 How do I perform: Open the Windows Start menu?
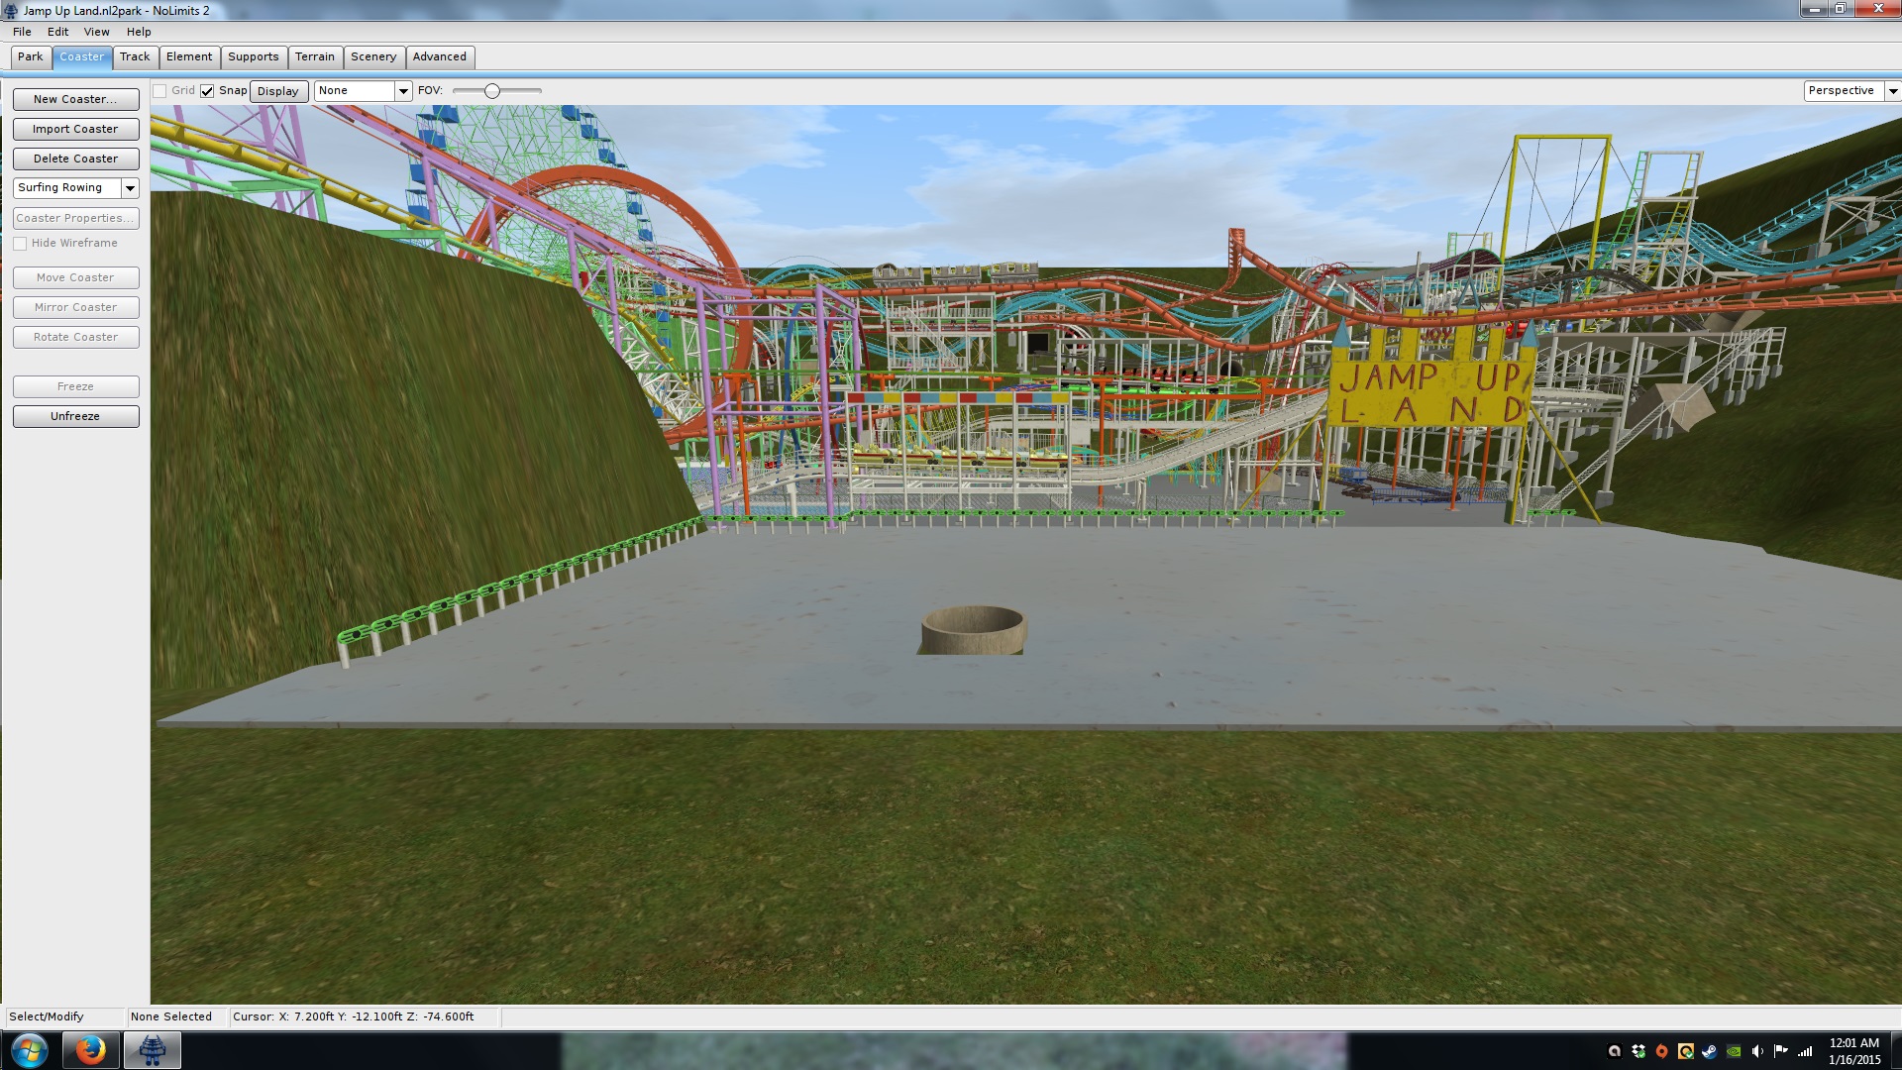pyautogui.click(x=30, y=1050)
